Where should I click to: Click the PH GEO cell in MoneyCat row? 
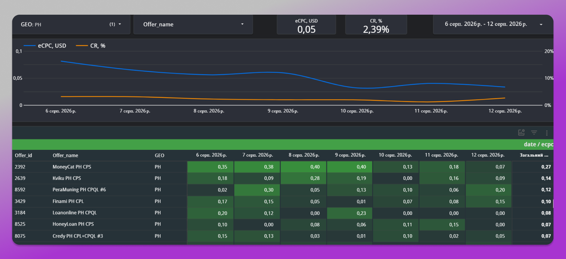tap(158, 167)
